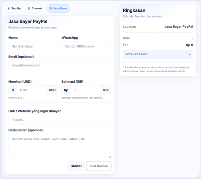Click the 'Nominal (USD)' label
The width and height of the screenshot is (201, 179).
[x=20, y=82]
